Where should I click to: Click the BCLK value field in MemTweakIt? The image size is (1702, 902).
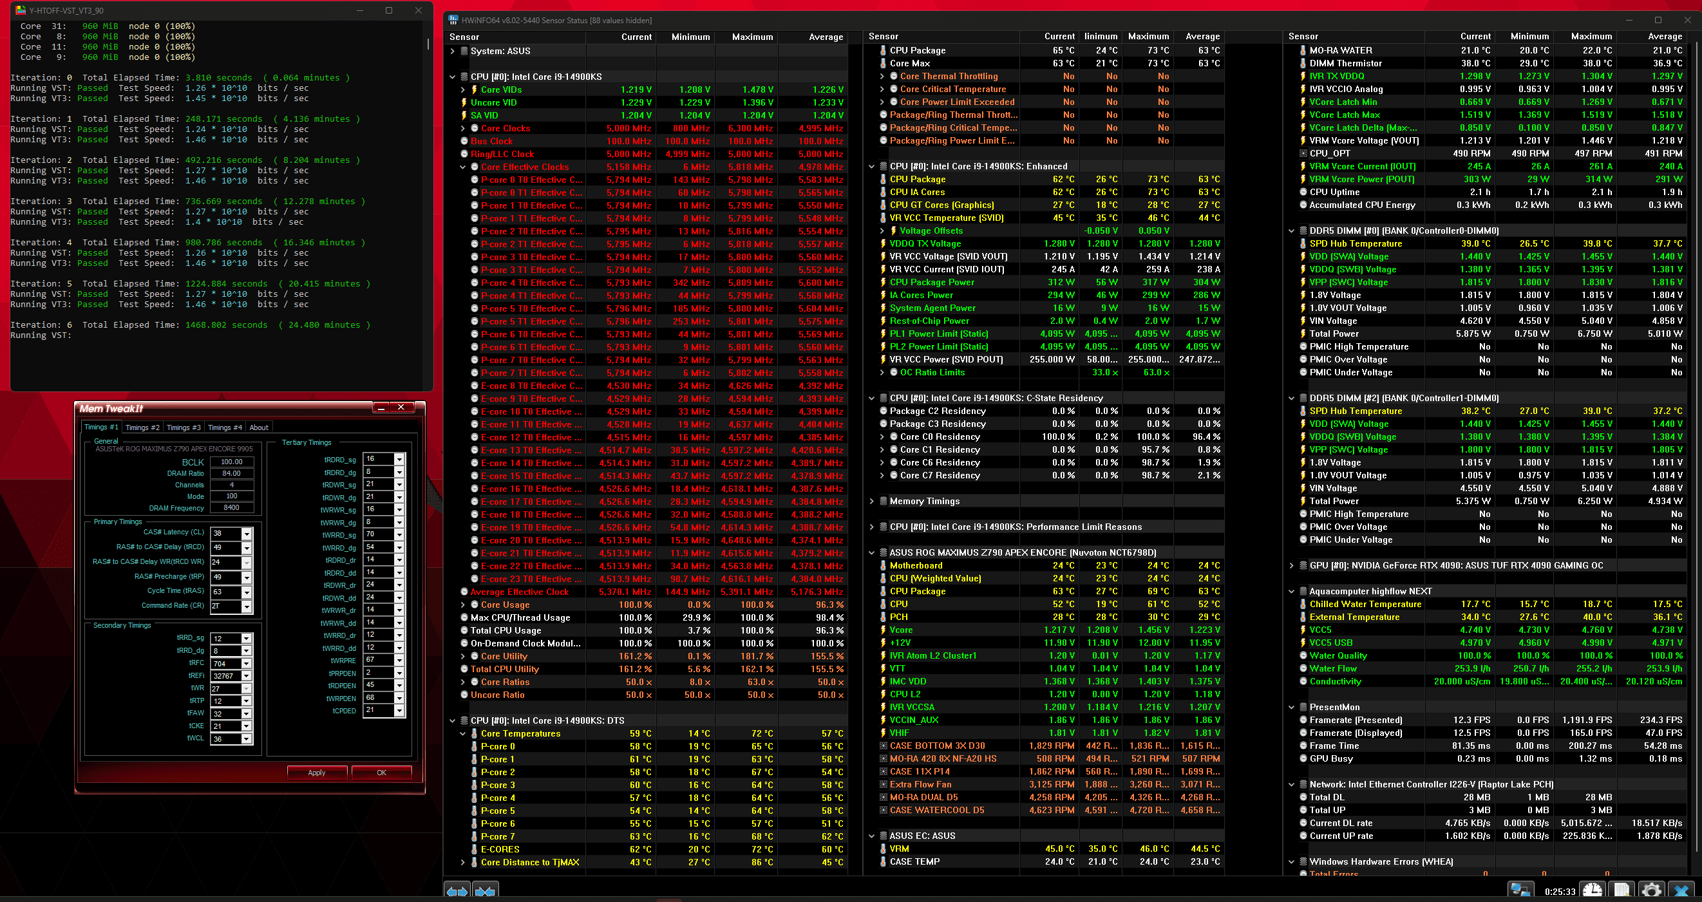click(x=231, y=462)
